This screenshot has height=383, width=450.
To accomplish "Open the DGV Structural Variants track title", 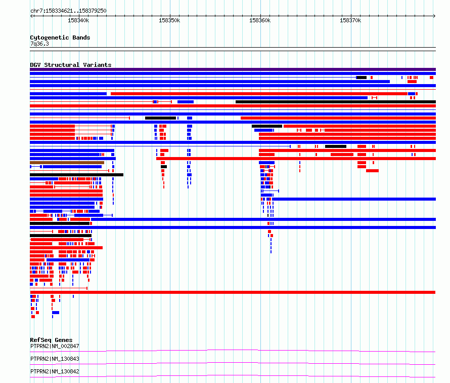I will pyautogui.click(x=71, y=65).
